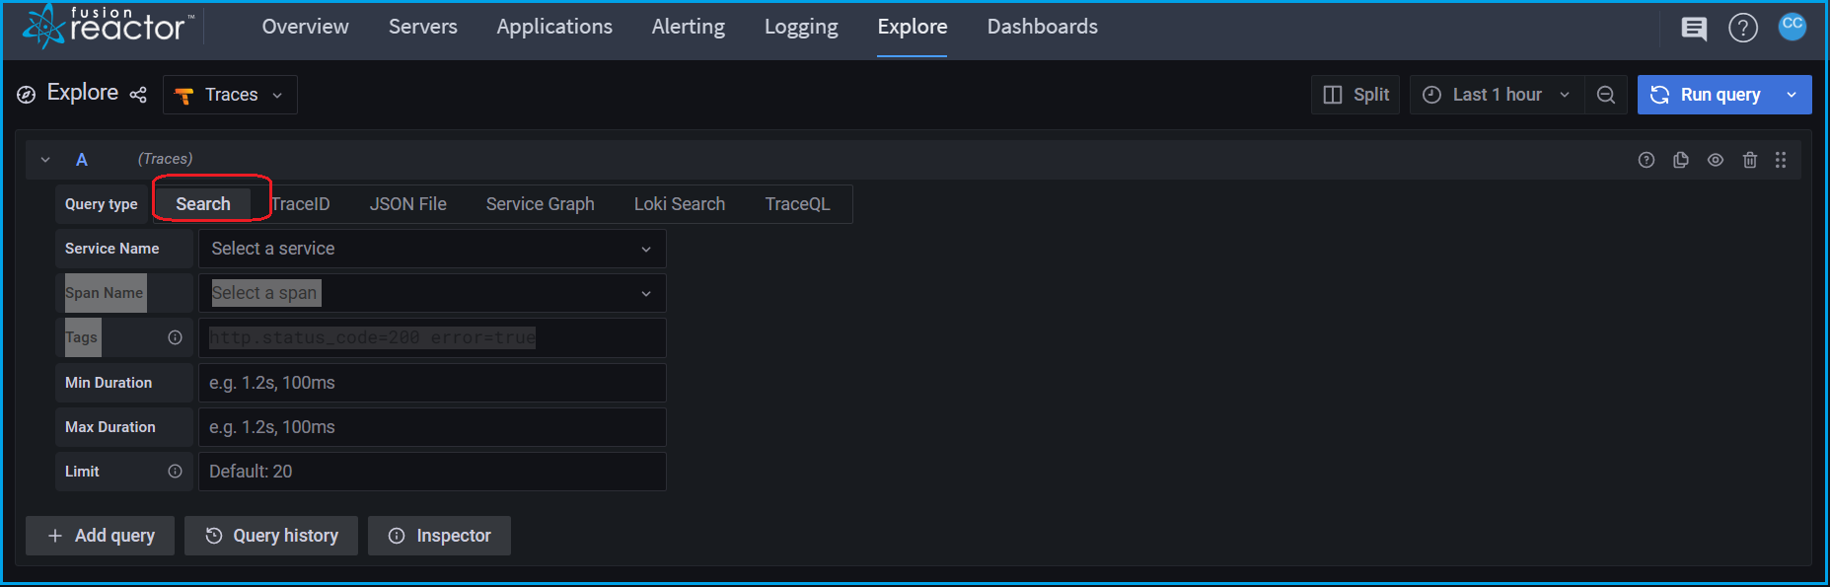Image resolution: width=1830 pixels, height=587 pixels.
Task: Click the Min Duration input field
Action: click(x=432, y=383)
